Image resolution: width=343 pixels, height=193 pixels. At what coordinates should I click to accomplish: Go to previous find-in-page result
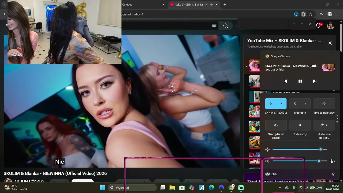294,24
